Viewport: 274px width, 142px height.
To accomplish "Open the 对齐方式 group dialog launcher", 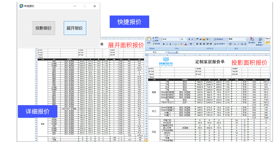I will pyautogui.click(x=226, y=48).
